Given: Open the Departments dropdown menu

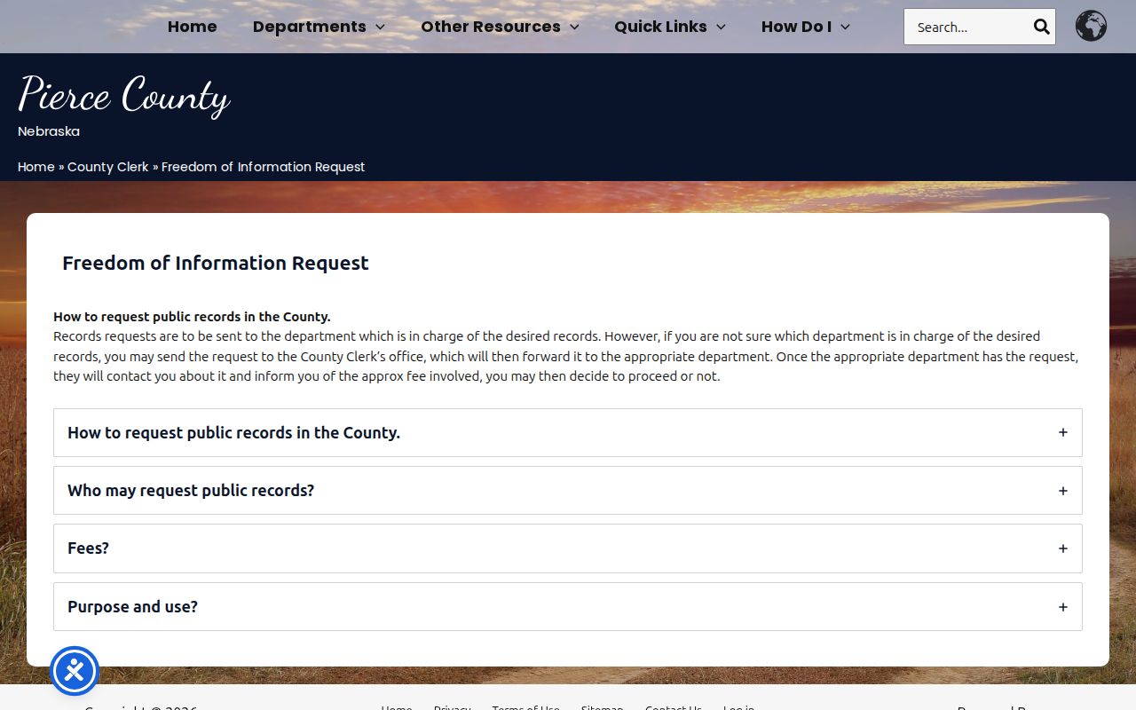Looking at the screenshot, I should [319, 27].
